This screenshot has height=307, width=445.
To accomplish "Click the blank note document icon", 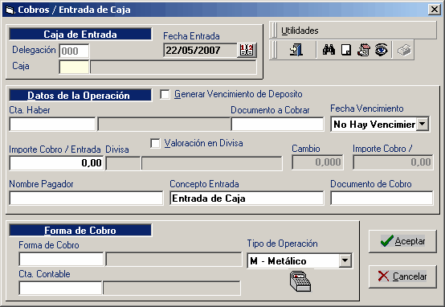I will [x=346, y=50].
